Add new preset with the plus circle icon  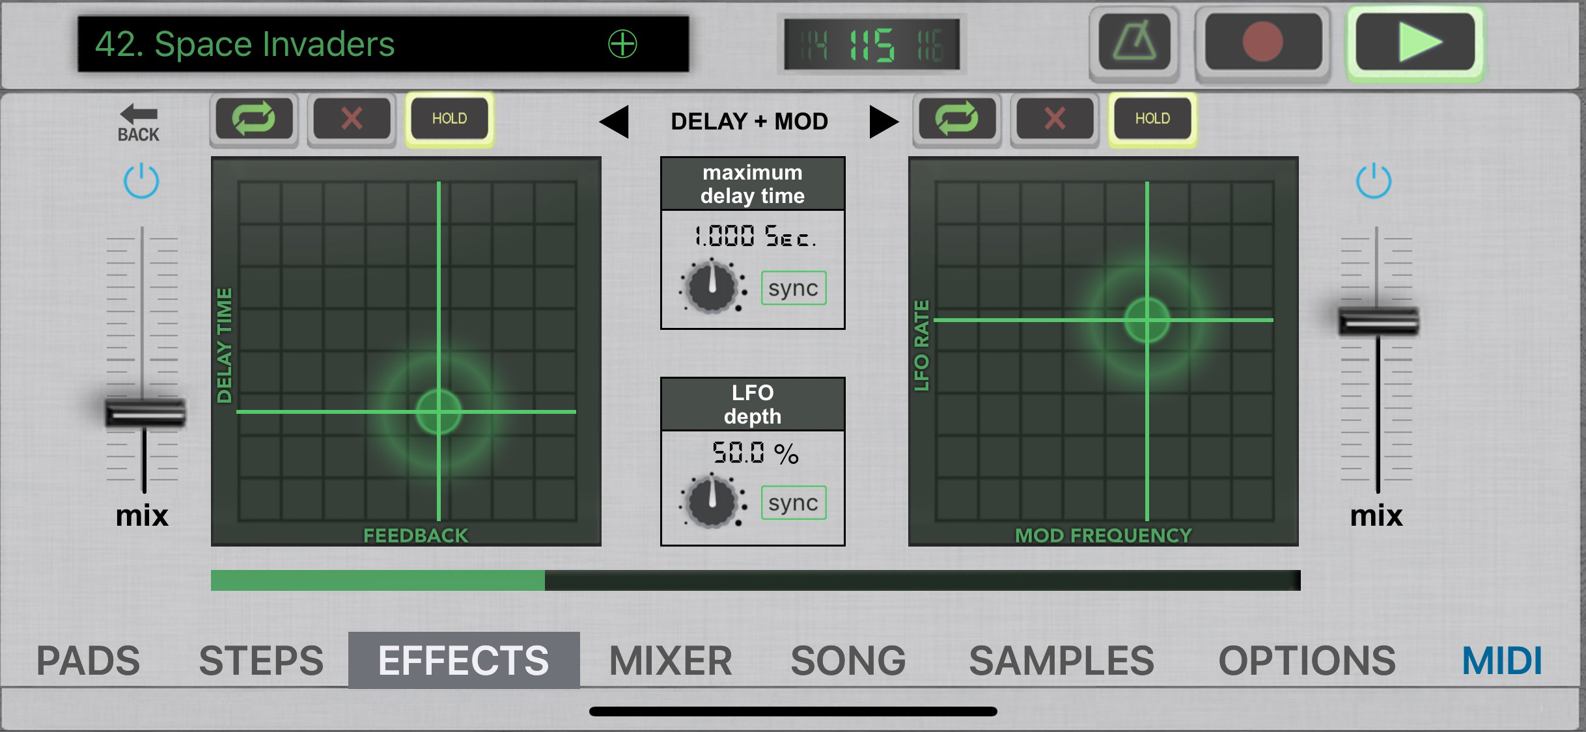click(622, 44)
